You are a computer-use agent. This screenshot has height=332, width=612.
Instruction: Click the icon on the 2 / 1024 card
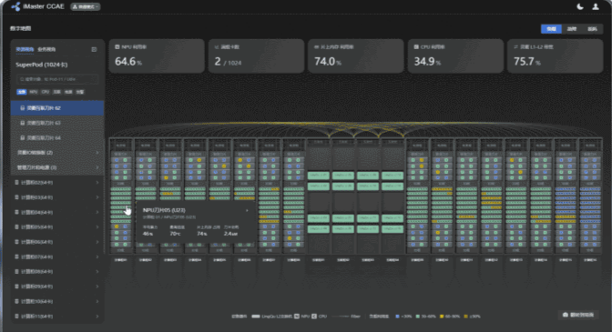(x=217, y=46)
